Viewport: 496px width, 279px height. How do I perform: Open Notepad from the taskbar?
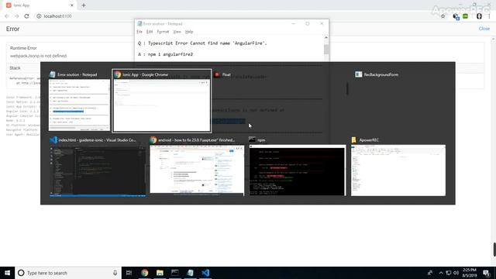[190, 273]
